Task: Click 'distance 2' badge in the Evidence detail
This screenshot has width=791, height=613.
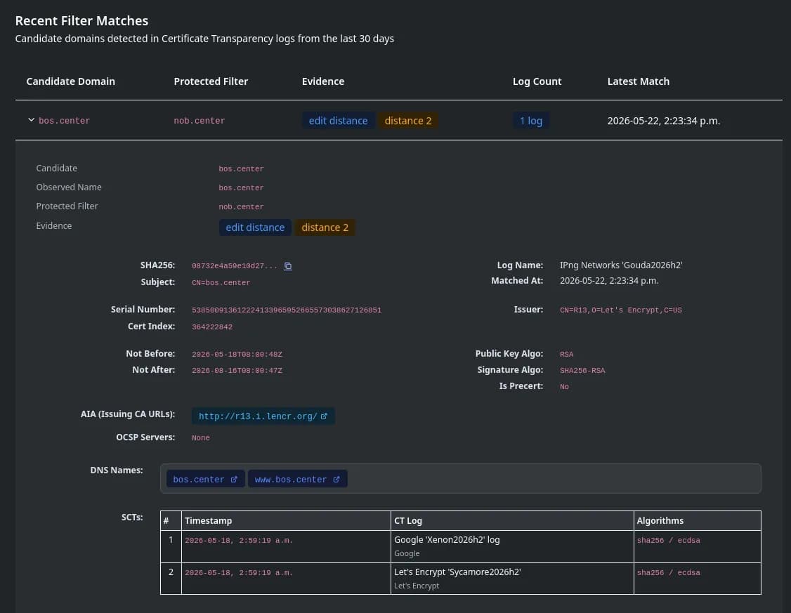Action: (x=325, y=228)
